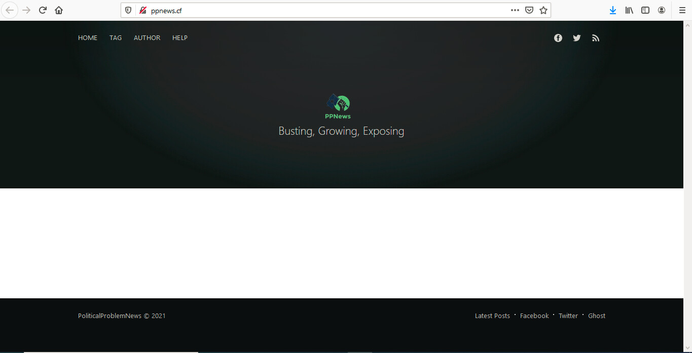The height and width of the screenshot is (353, 692).
Task: Open tracking protection shield icon
Action: tap(128, 10)
